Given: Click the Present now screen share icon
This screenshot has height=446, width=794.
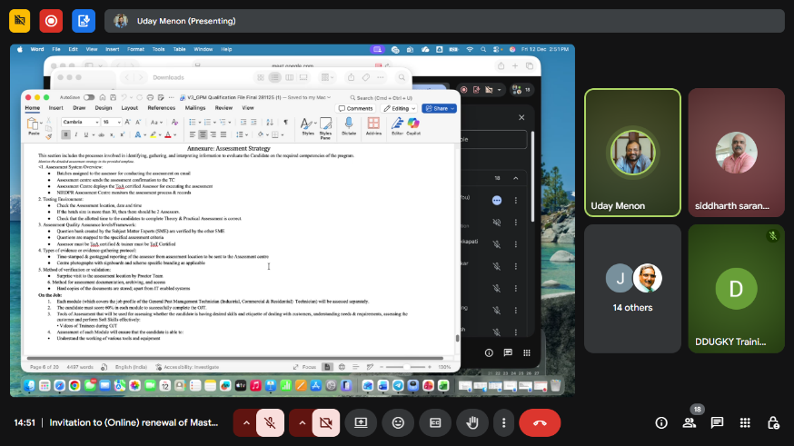Looking at the screenshot, I should click(x=361, y=422).
